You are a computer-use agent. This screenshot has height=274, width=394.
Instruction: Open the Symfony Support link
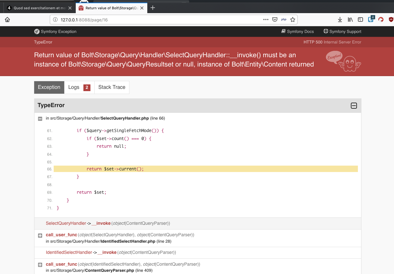(x=342, y=31)
